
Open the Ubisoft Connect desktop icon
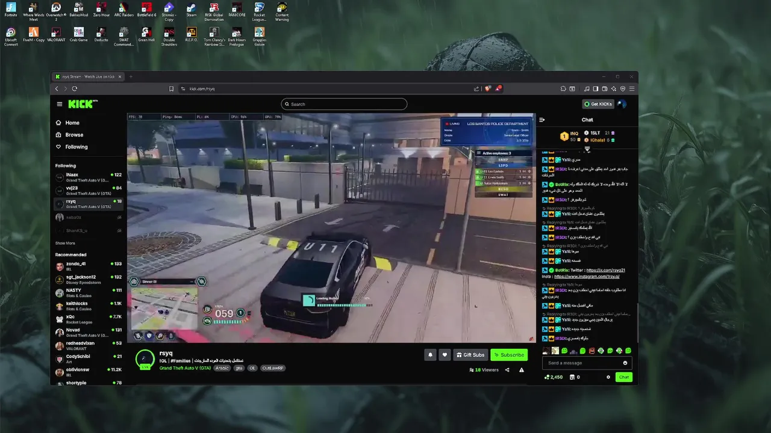click(x=11, y=36)
